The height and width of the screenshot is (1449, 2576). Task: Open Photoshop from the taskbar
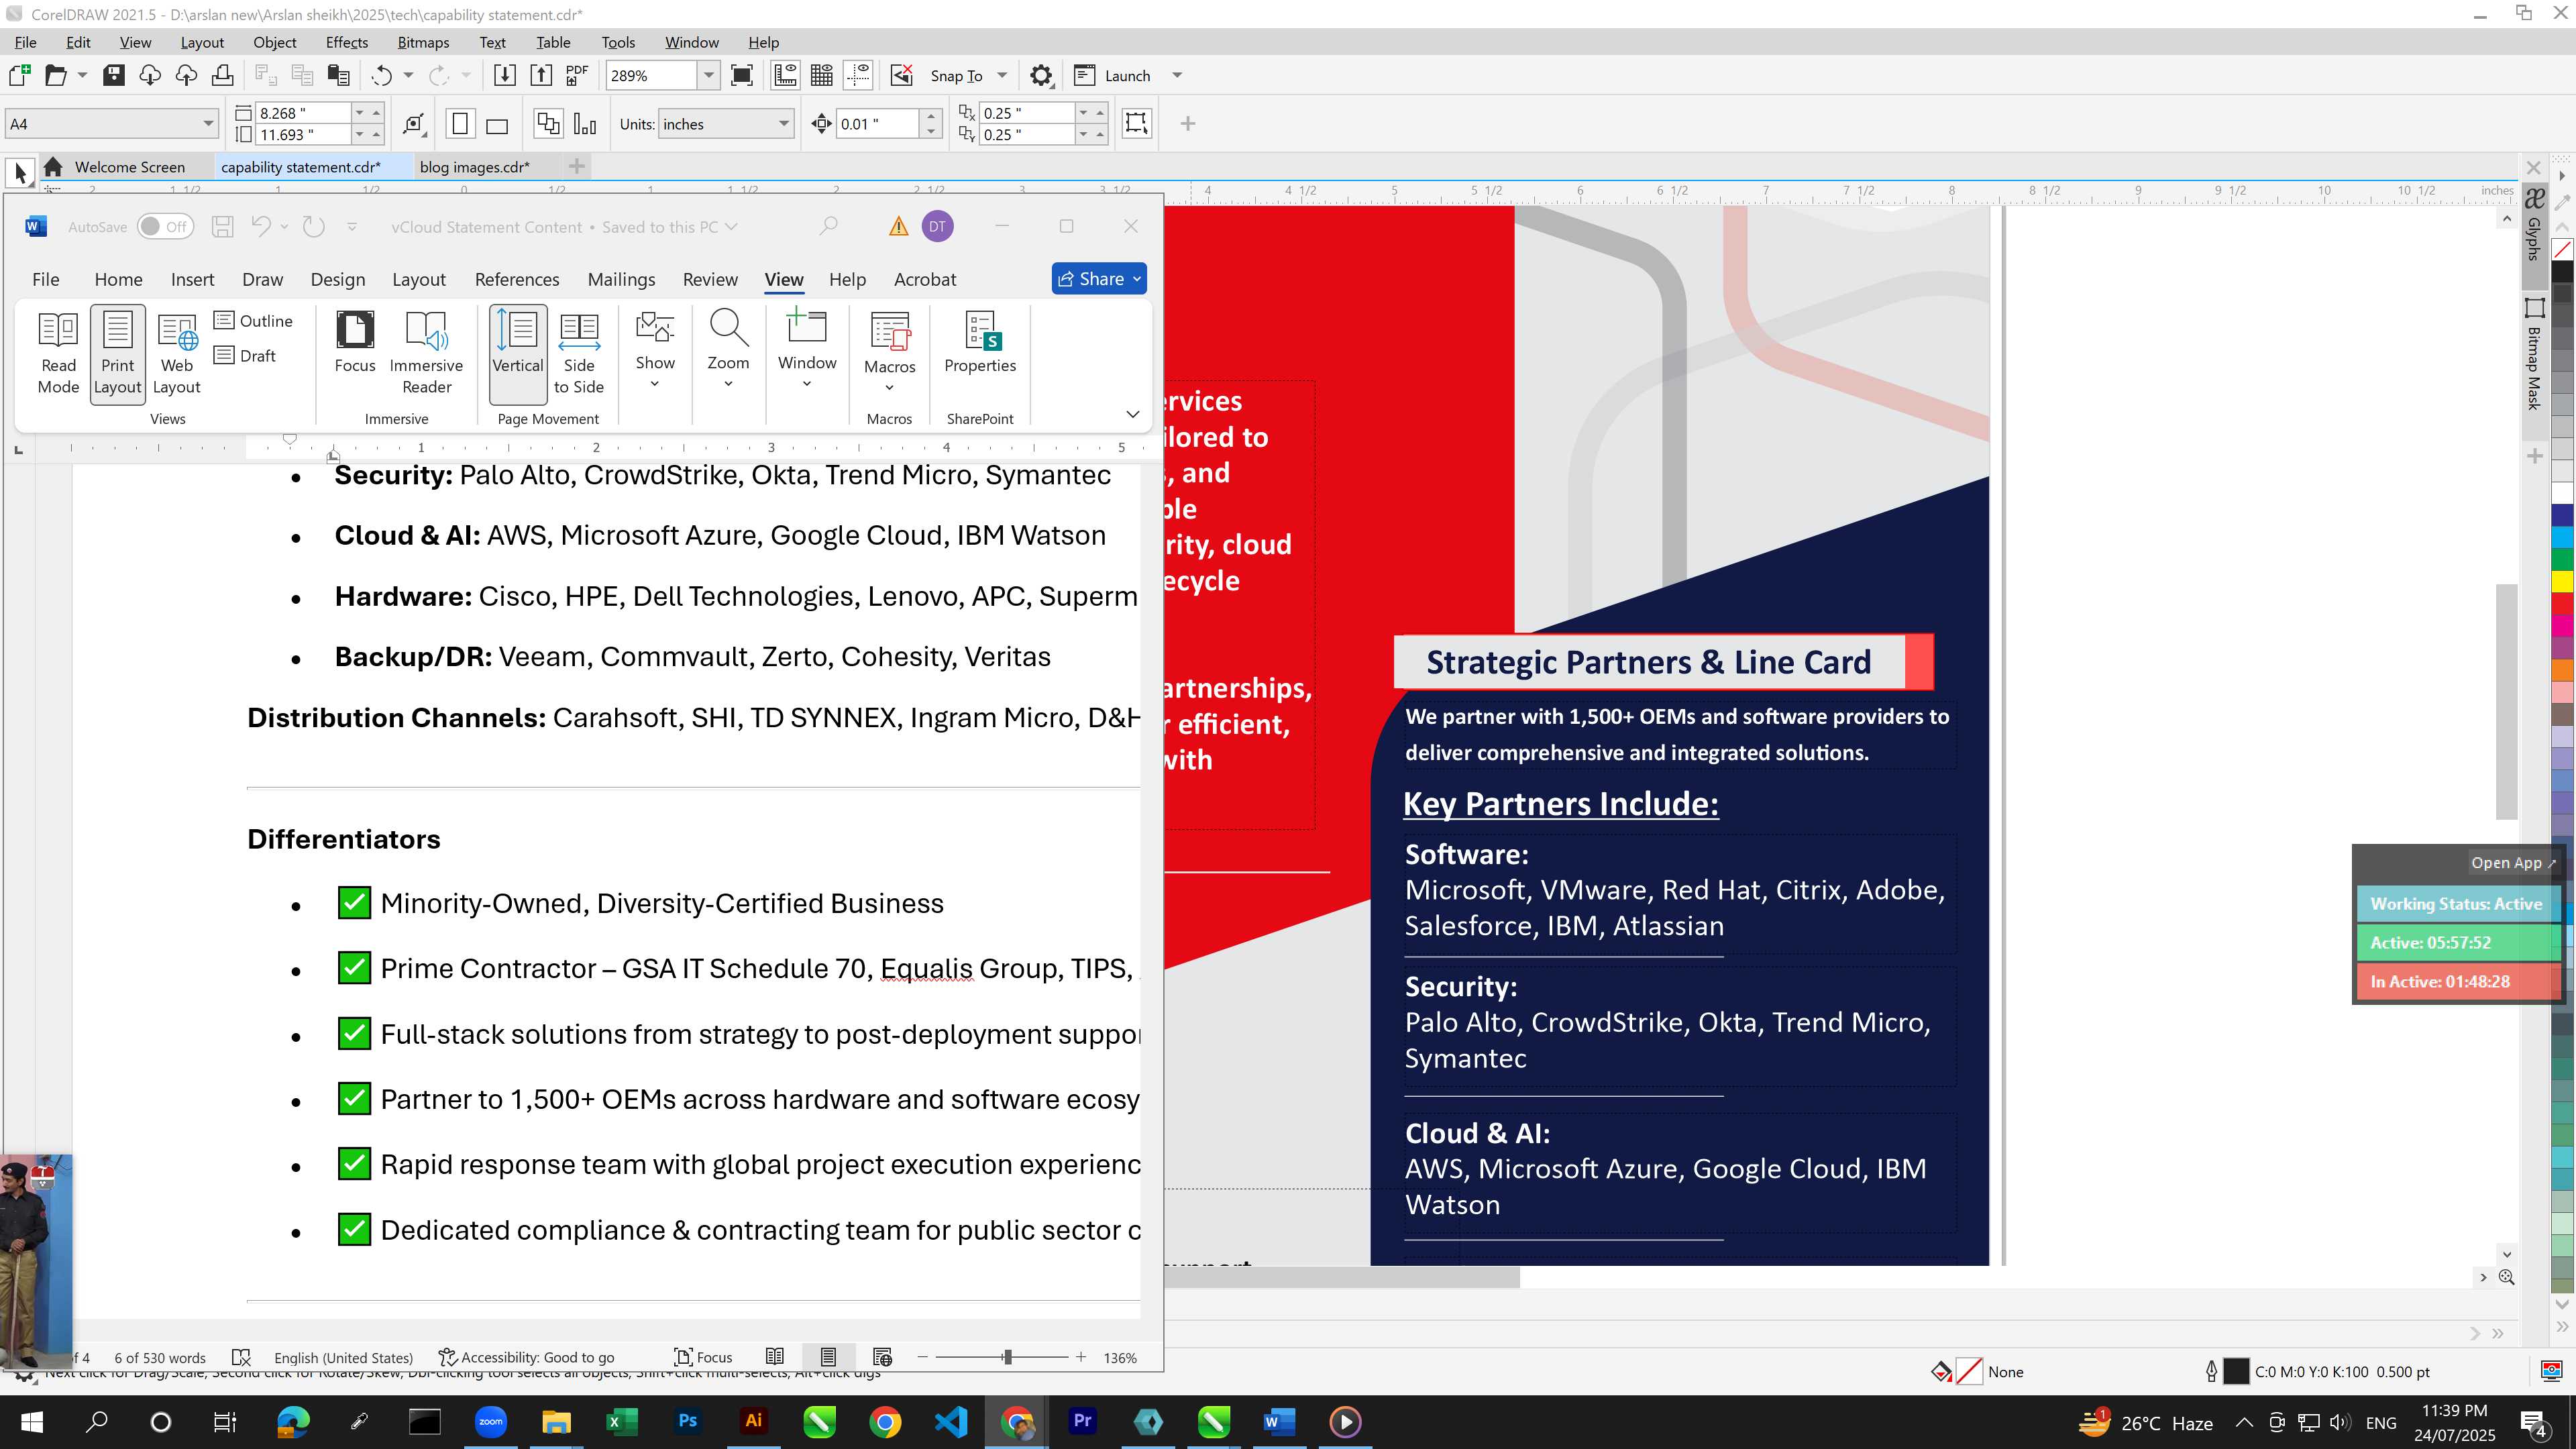[x=687, y=1421]
